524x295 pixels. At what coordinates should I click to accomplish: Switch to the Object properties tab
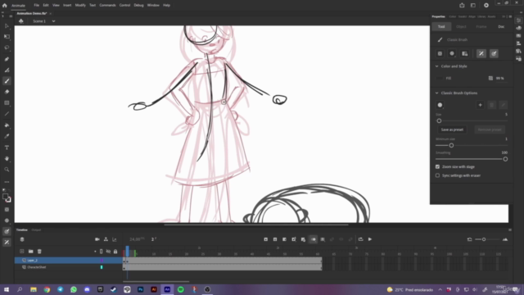[x=461, y=26]
